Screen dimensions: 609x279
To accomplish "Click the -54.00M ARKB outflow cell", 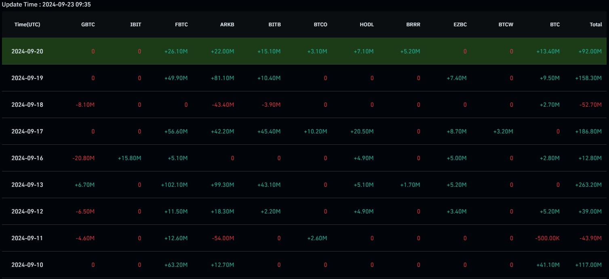I will (x=223, y=238).
